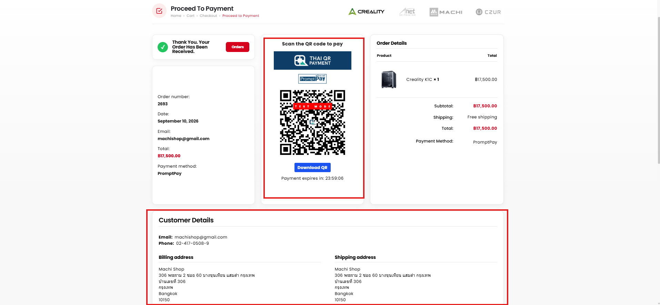Viewport: 660px width, 305px height.
Task: Click the Download QR button
Action: pos(312,168)
